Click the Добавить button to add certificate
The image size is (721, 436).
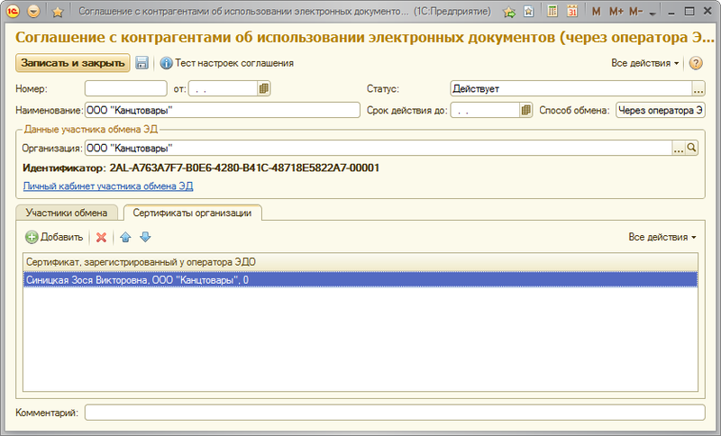54,237
